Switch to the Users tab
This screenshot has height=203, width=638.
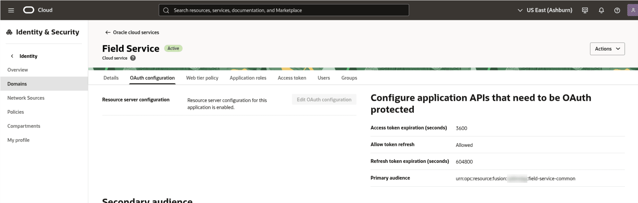324,78
